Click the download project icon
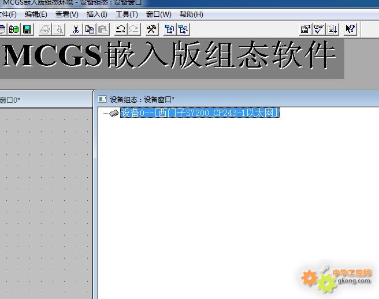This screenshot has width=379, height=299. 333,29
